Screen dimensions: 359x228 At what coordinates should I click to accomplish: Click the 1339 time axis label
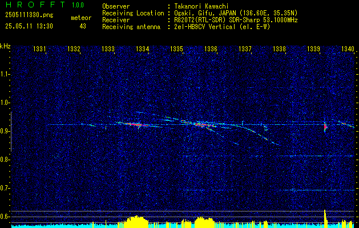click(x=313, y=48)
